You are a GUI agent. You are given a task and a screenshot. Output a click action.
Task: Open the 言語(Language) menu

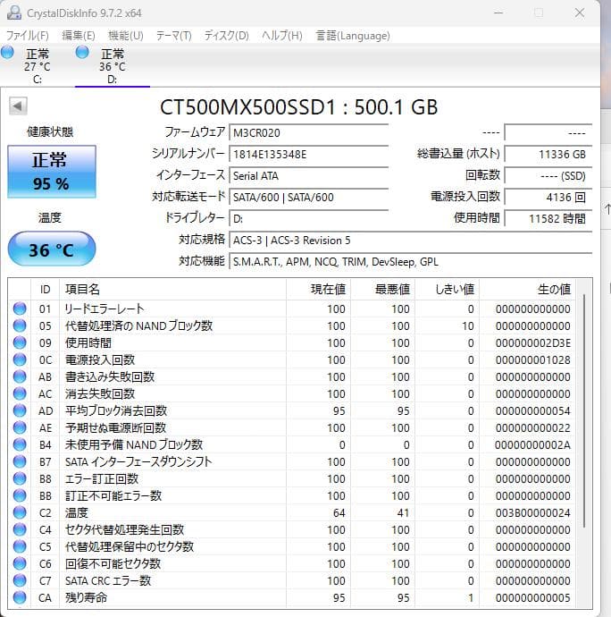[353, 36]
